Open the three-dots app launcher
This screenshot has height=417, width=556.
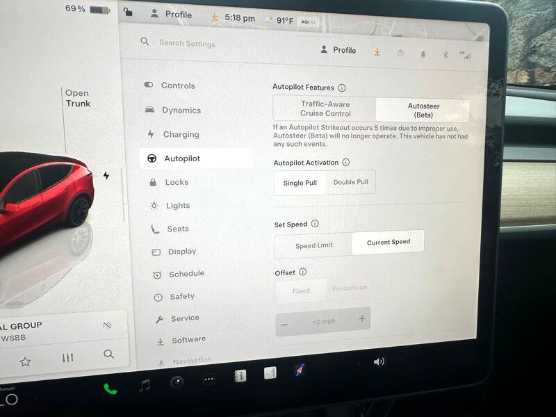[208, 379]
